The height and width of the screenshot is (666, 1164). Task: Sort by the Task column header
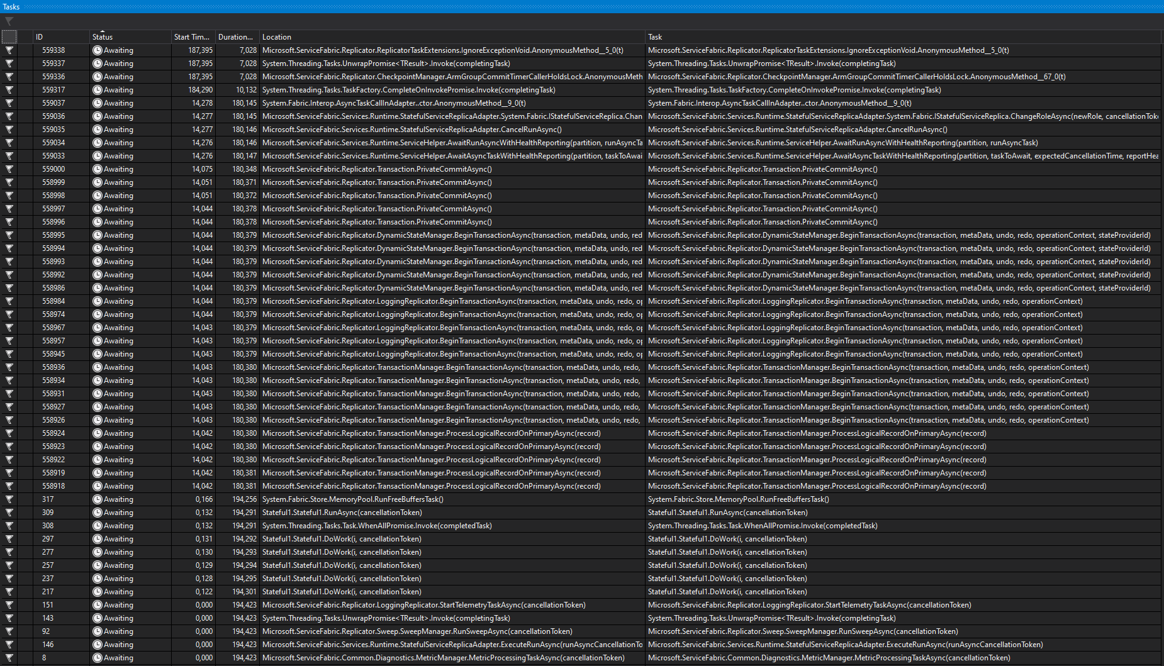[x=904, y=37]
